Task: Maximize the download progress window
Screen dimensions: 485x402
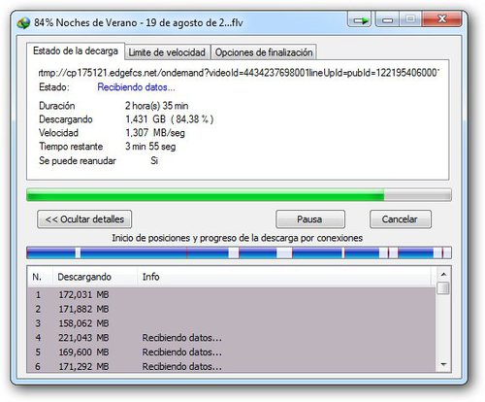Action: click(x=410, y=19)
